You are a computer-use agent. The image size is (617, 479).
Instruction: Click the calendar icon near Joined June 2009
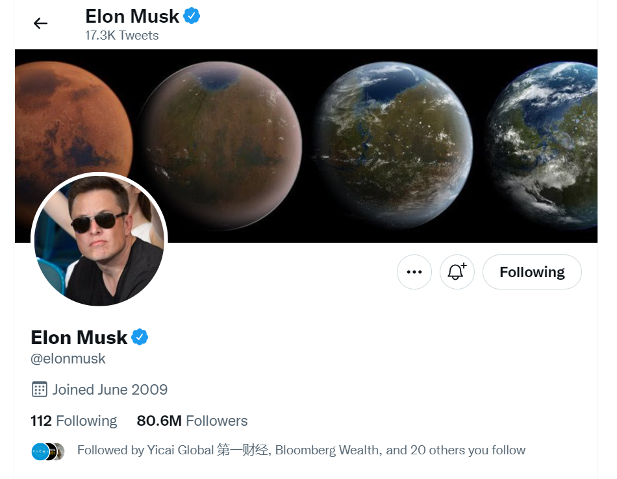pos(39,389)
